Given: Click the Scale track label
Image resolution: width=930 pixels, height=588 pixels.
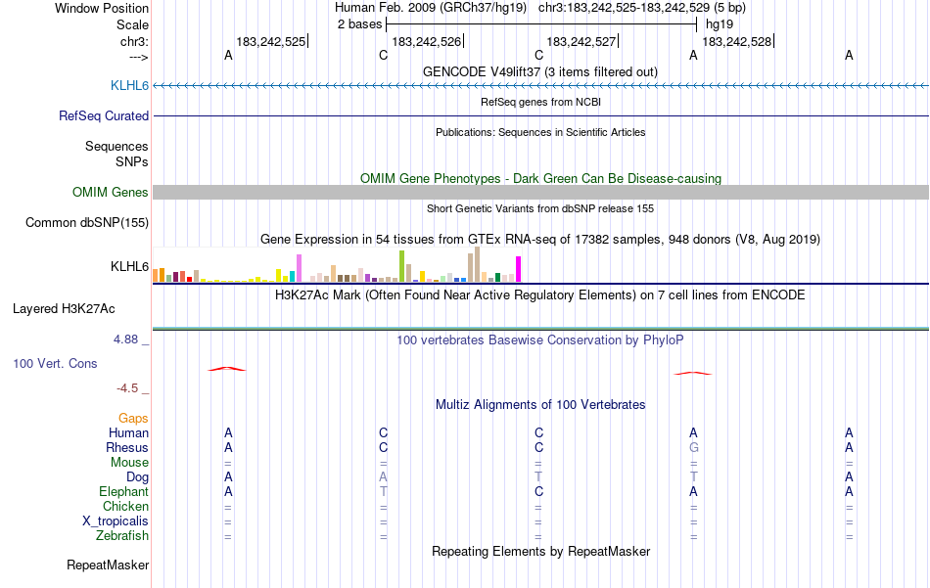Looking at the screenshot, I should 132,24.
